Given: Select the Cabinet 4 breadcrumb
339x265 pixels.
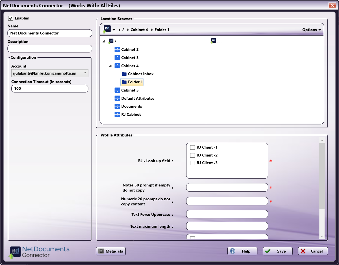Looking at the screenshot, I should (139, 30).
